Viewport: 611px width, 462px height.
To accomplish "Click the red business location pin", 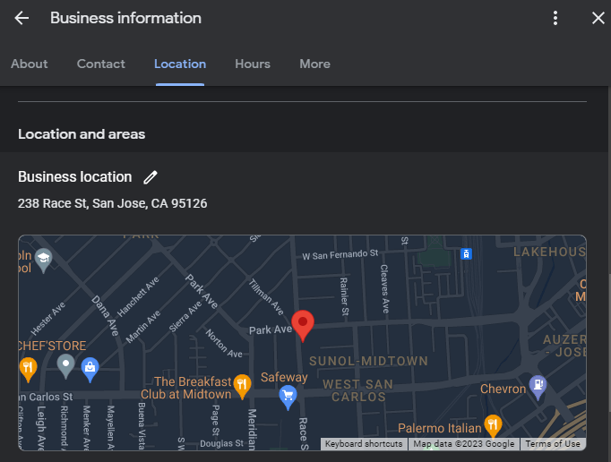I will [x=303, y=326].
